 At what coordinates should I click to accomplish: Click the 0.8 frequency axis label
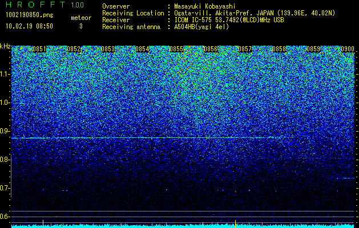5,160
